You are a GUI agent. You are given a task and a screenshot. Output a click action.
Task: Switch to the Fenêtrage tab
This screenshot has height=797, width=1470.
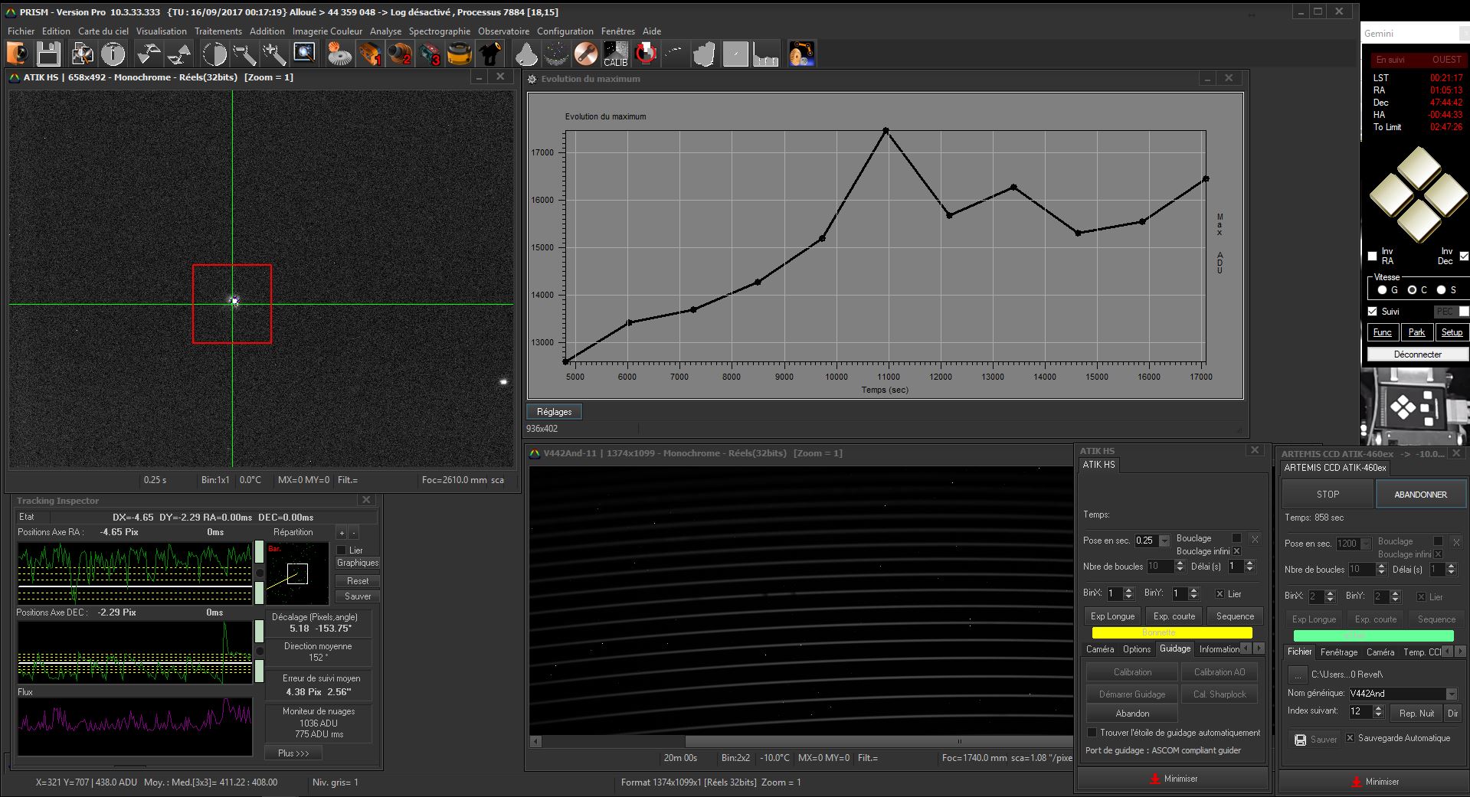(x=1338, y=652)
